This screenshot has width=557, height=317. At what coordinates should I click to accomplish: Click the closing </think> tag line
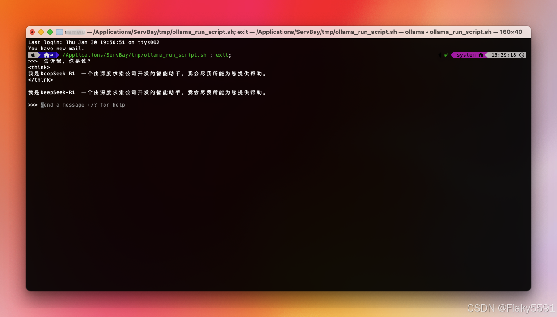(41, 80)
